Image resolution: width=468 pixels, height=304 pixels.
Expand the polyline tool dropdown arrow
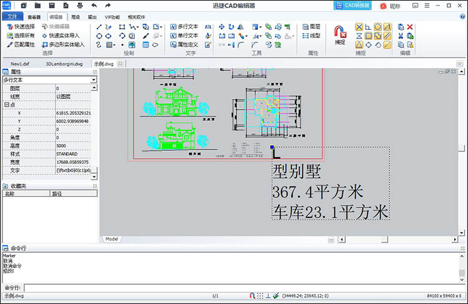[138, 27]
